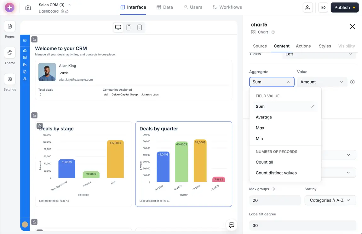Open the Source tab
Image resolution: width=362 pixels, height=234 pixels.
tap(260, 46)
